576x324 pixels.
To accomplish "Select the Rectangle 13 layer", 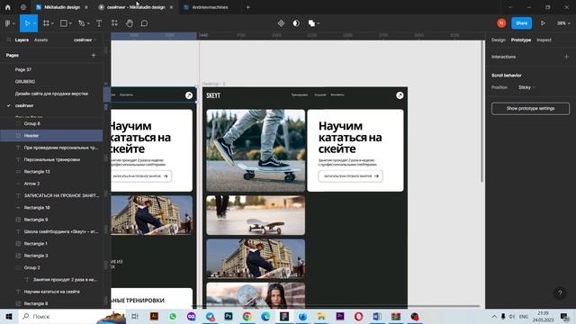I will pos(51,172).
